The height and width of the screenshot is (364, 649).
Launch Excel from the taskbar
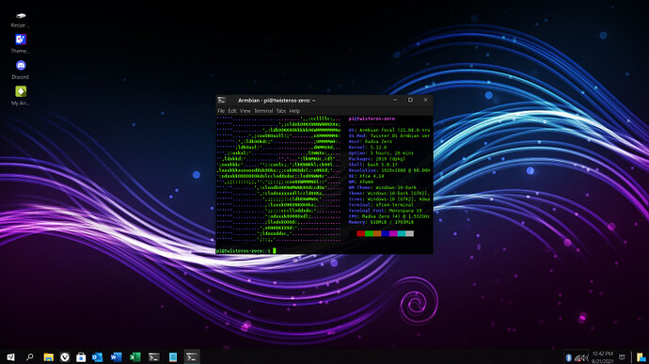tap(135, 357)
